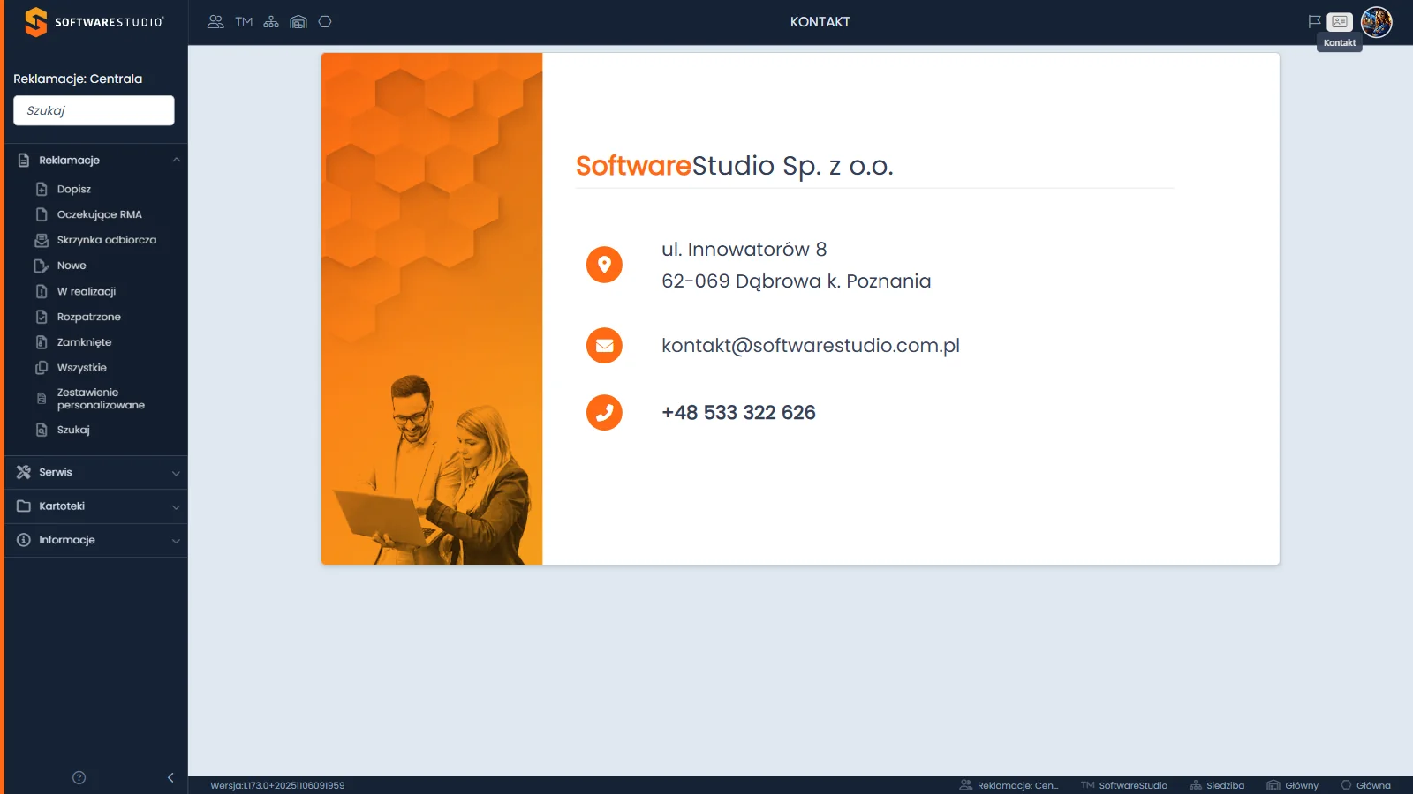Click the Zamknięte document icon
Image resolution: width=1413 pixels, height=794 pixels.
(42, 342)
